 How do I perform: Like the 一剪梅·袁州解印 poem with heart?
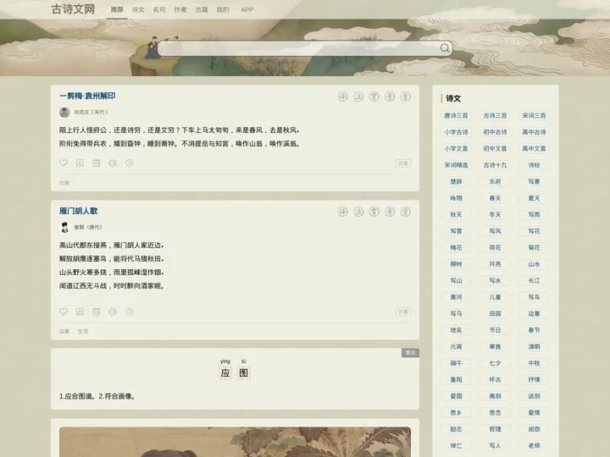(64, 162)
